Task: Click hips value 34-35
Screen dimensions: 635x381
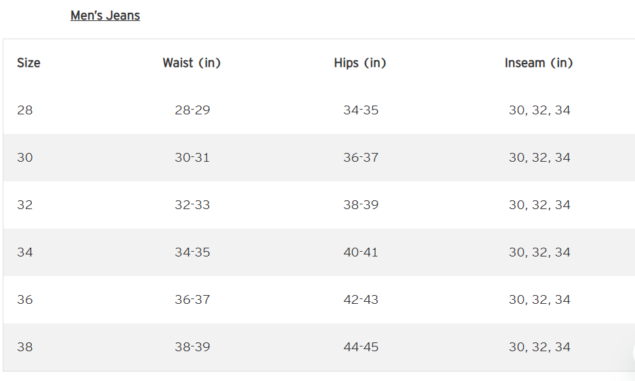Action: tap(361, 110)
